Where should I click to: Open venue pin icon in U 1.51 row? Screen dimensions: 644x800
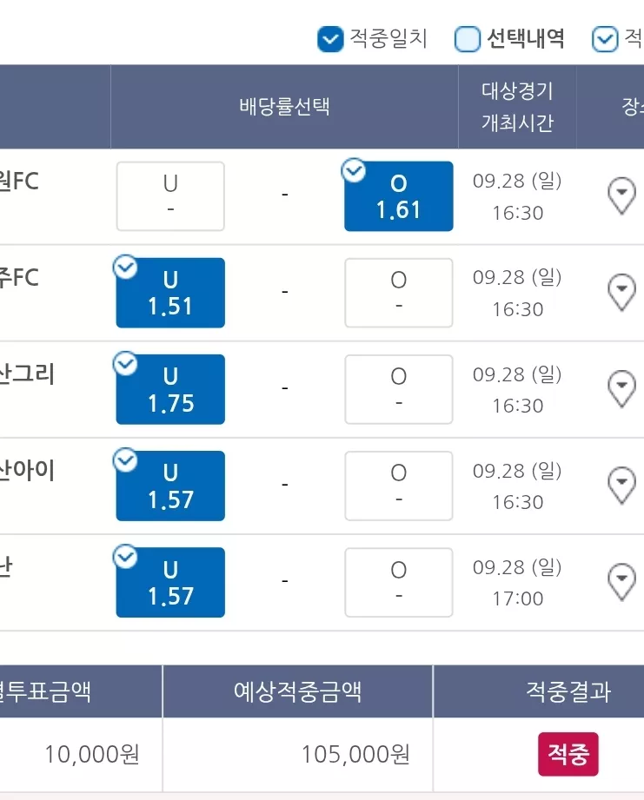pyautogui.click(x=621, y=293)
